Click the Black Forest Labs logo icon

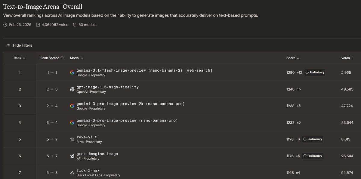[72, 173]
